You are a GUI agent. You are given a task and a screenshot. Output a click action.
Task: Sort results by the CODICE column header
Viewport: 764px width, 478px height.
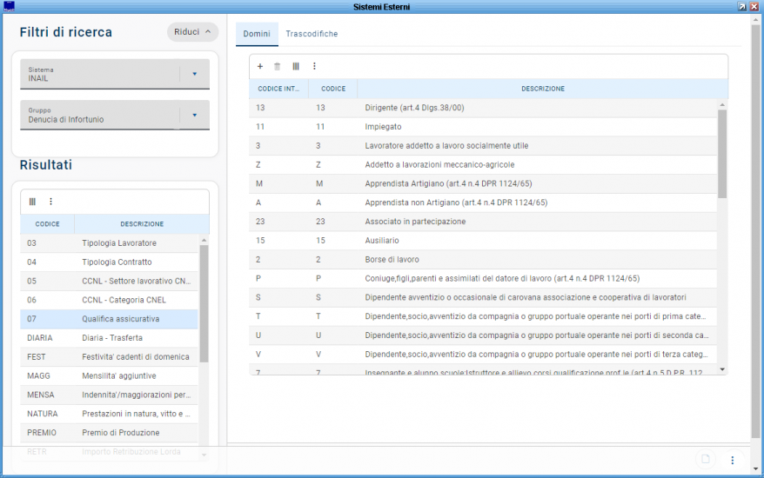click(47, 224)
